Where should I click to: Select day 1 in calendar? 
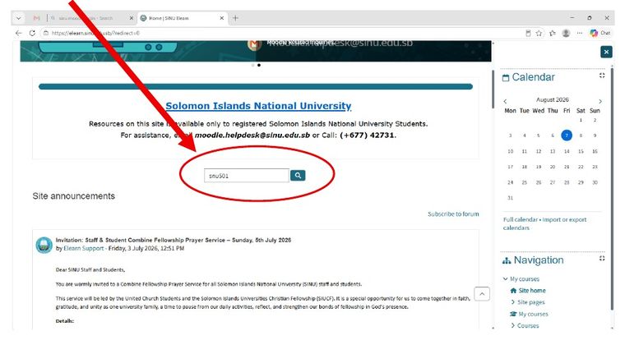(581, 120)
